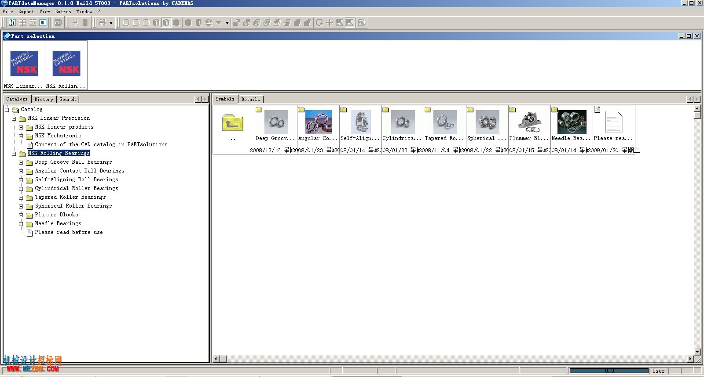Open Needle Bearings thumbnail
Image resolution: width=704 pixels, height=377 pixels.
[572, 122]
